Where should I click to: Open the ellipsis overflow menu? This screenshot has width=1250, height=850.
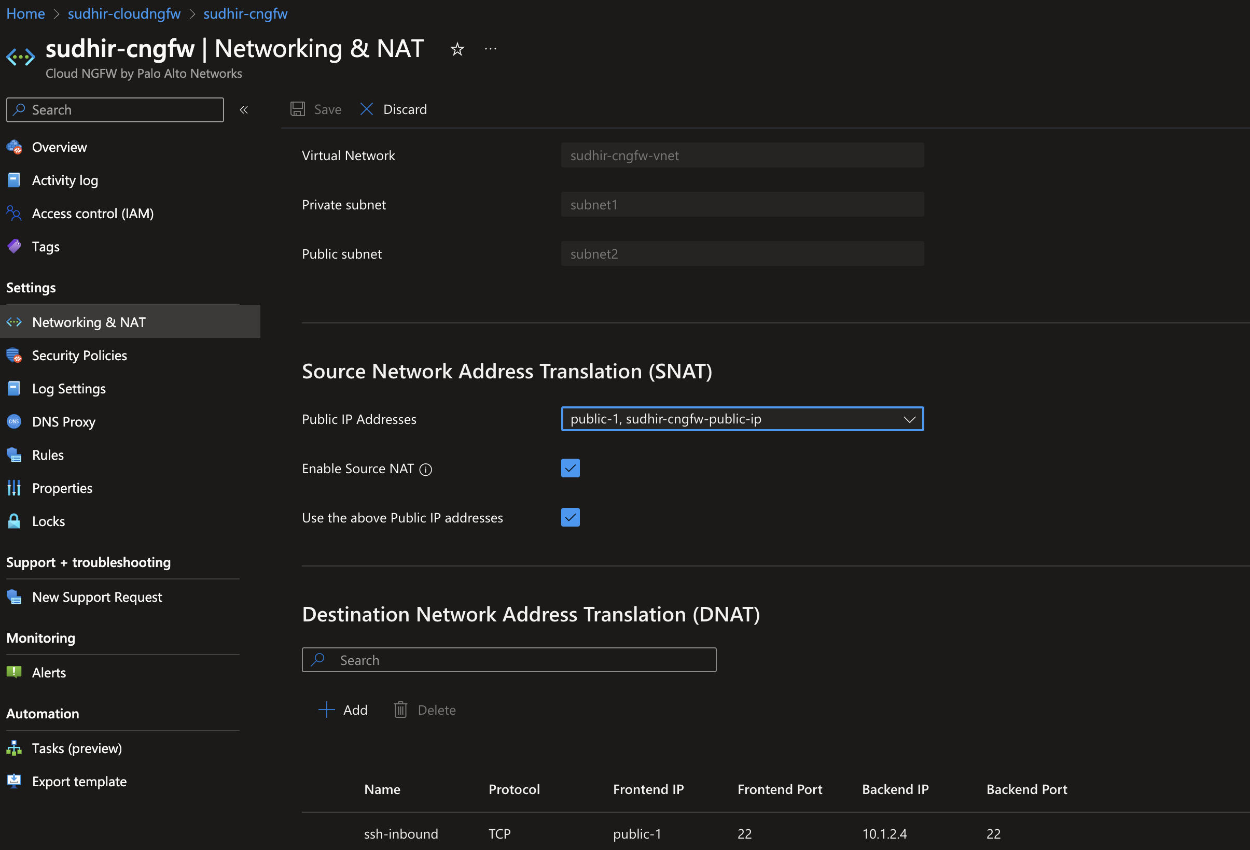click(x=490, y=49)
